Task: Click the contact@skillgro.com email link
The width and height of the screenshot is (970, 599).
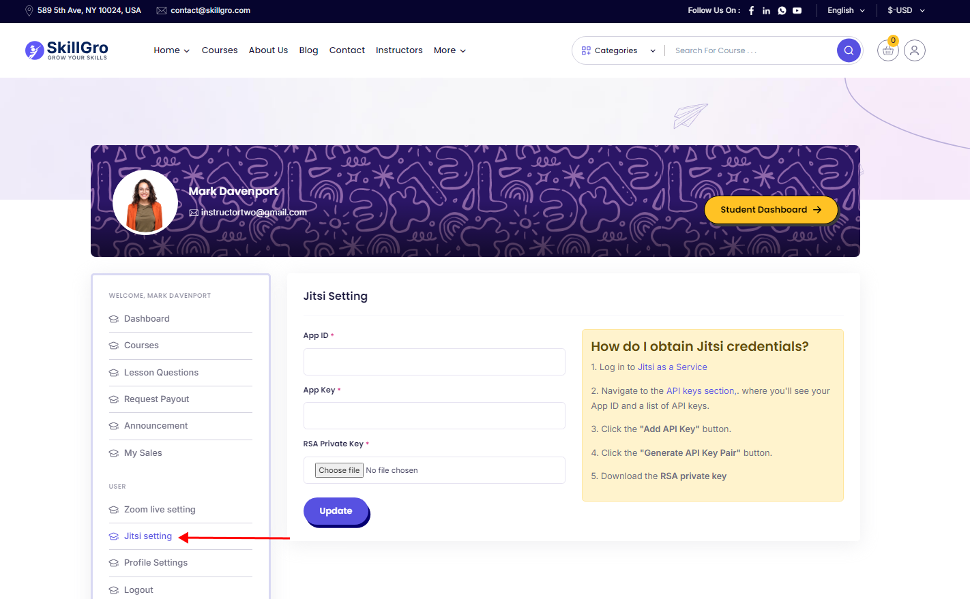Action: tap(210, 11)
